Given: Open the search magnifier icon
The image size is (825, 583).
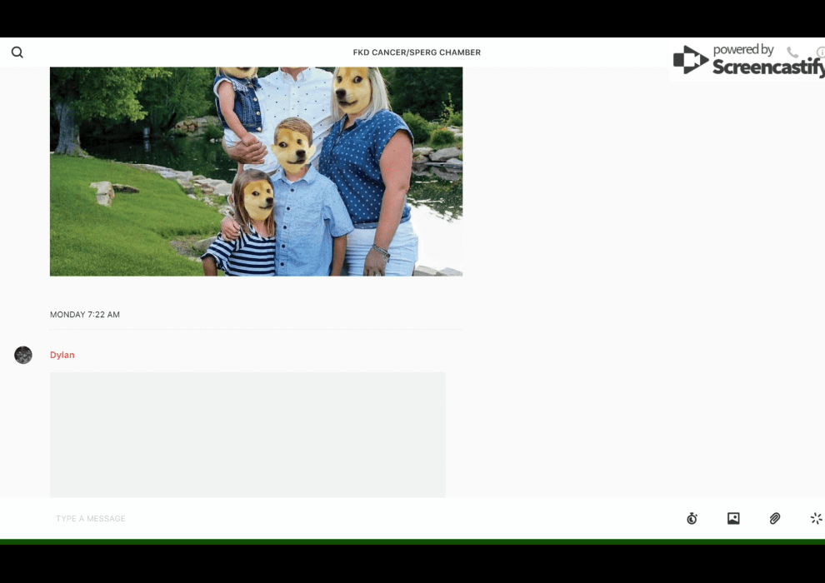Looking at the screenshot, I should coord(17,52).
